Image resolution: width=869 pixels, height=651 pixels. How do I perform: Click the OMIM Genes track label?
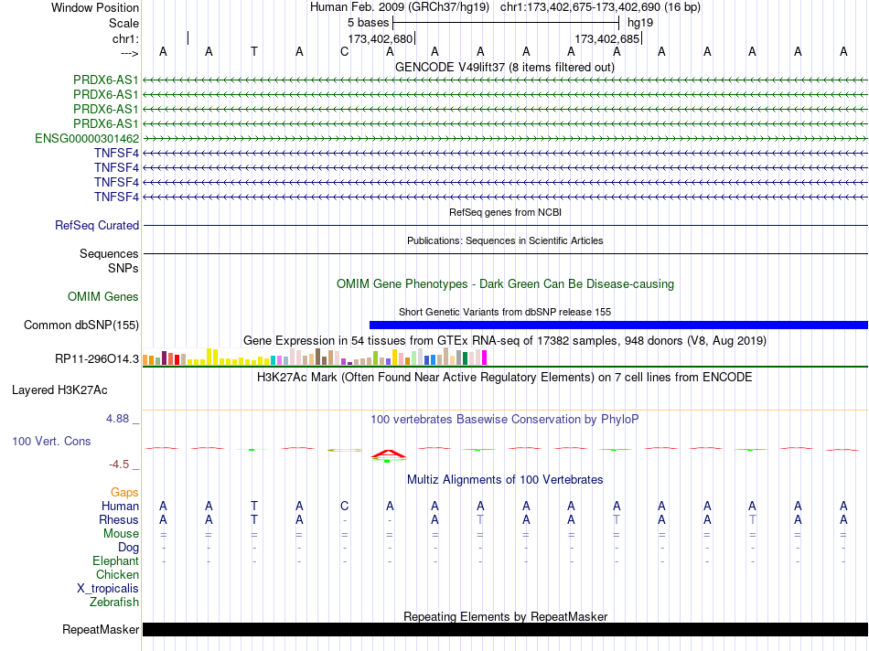[103, 297]
